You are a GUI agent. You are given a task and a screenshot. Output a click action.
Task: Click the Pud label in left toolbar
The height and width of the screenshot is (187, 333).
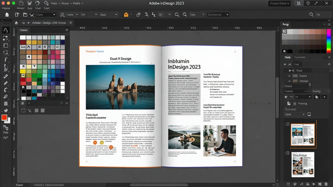(x=6, y=132)
